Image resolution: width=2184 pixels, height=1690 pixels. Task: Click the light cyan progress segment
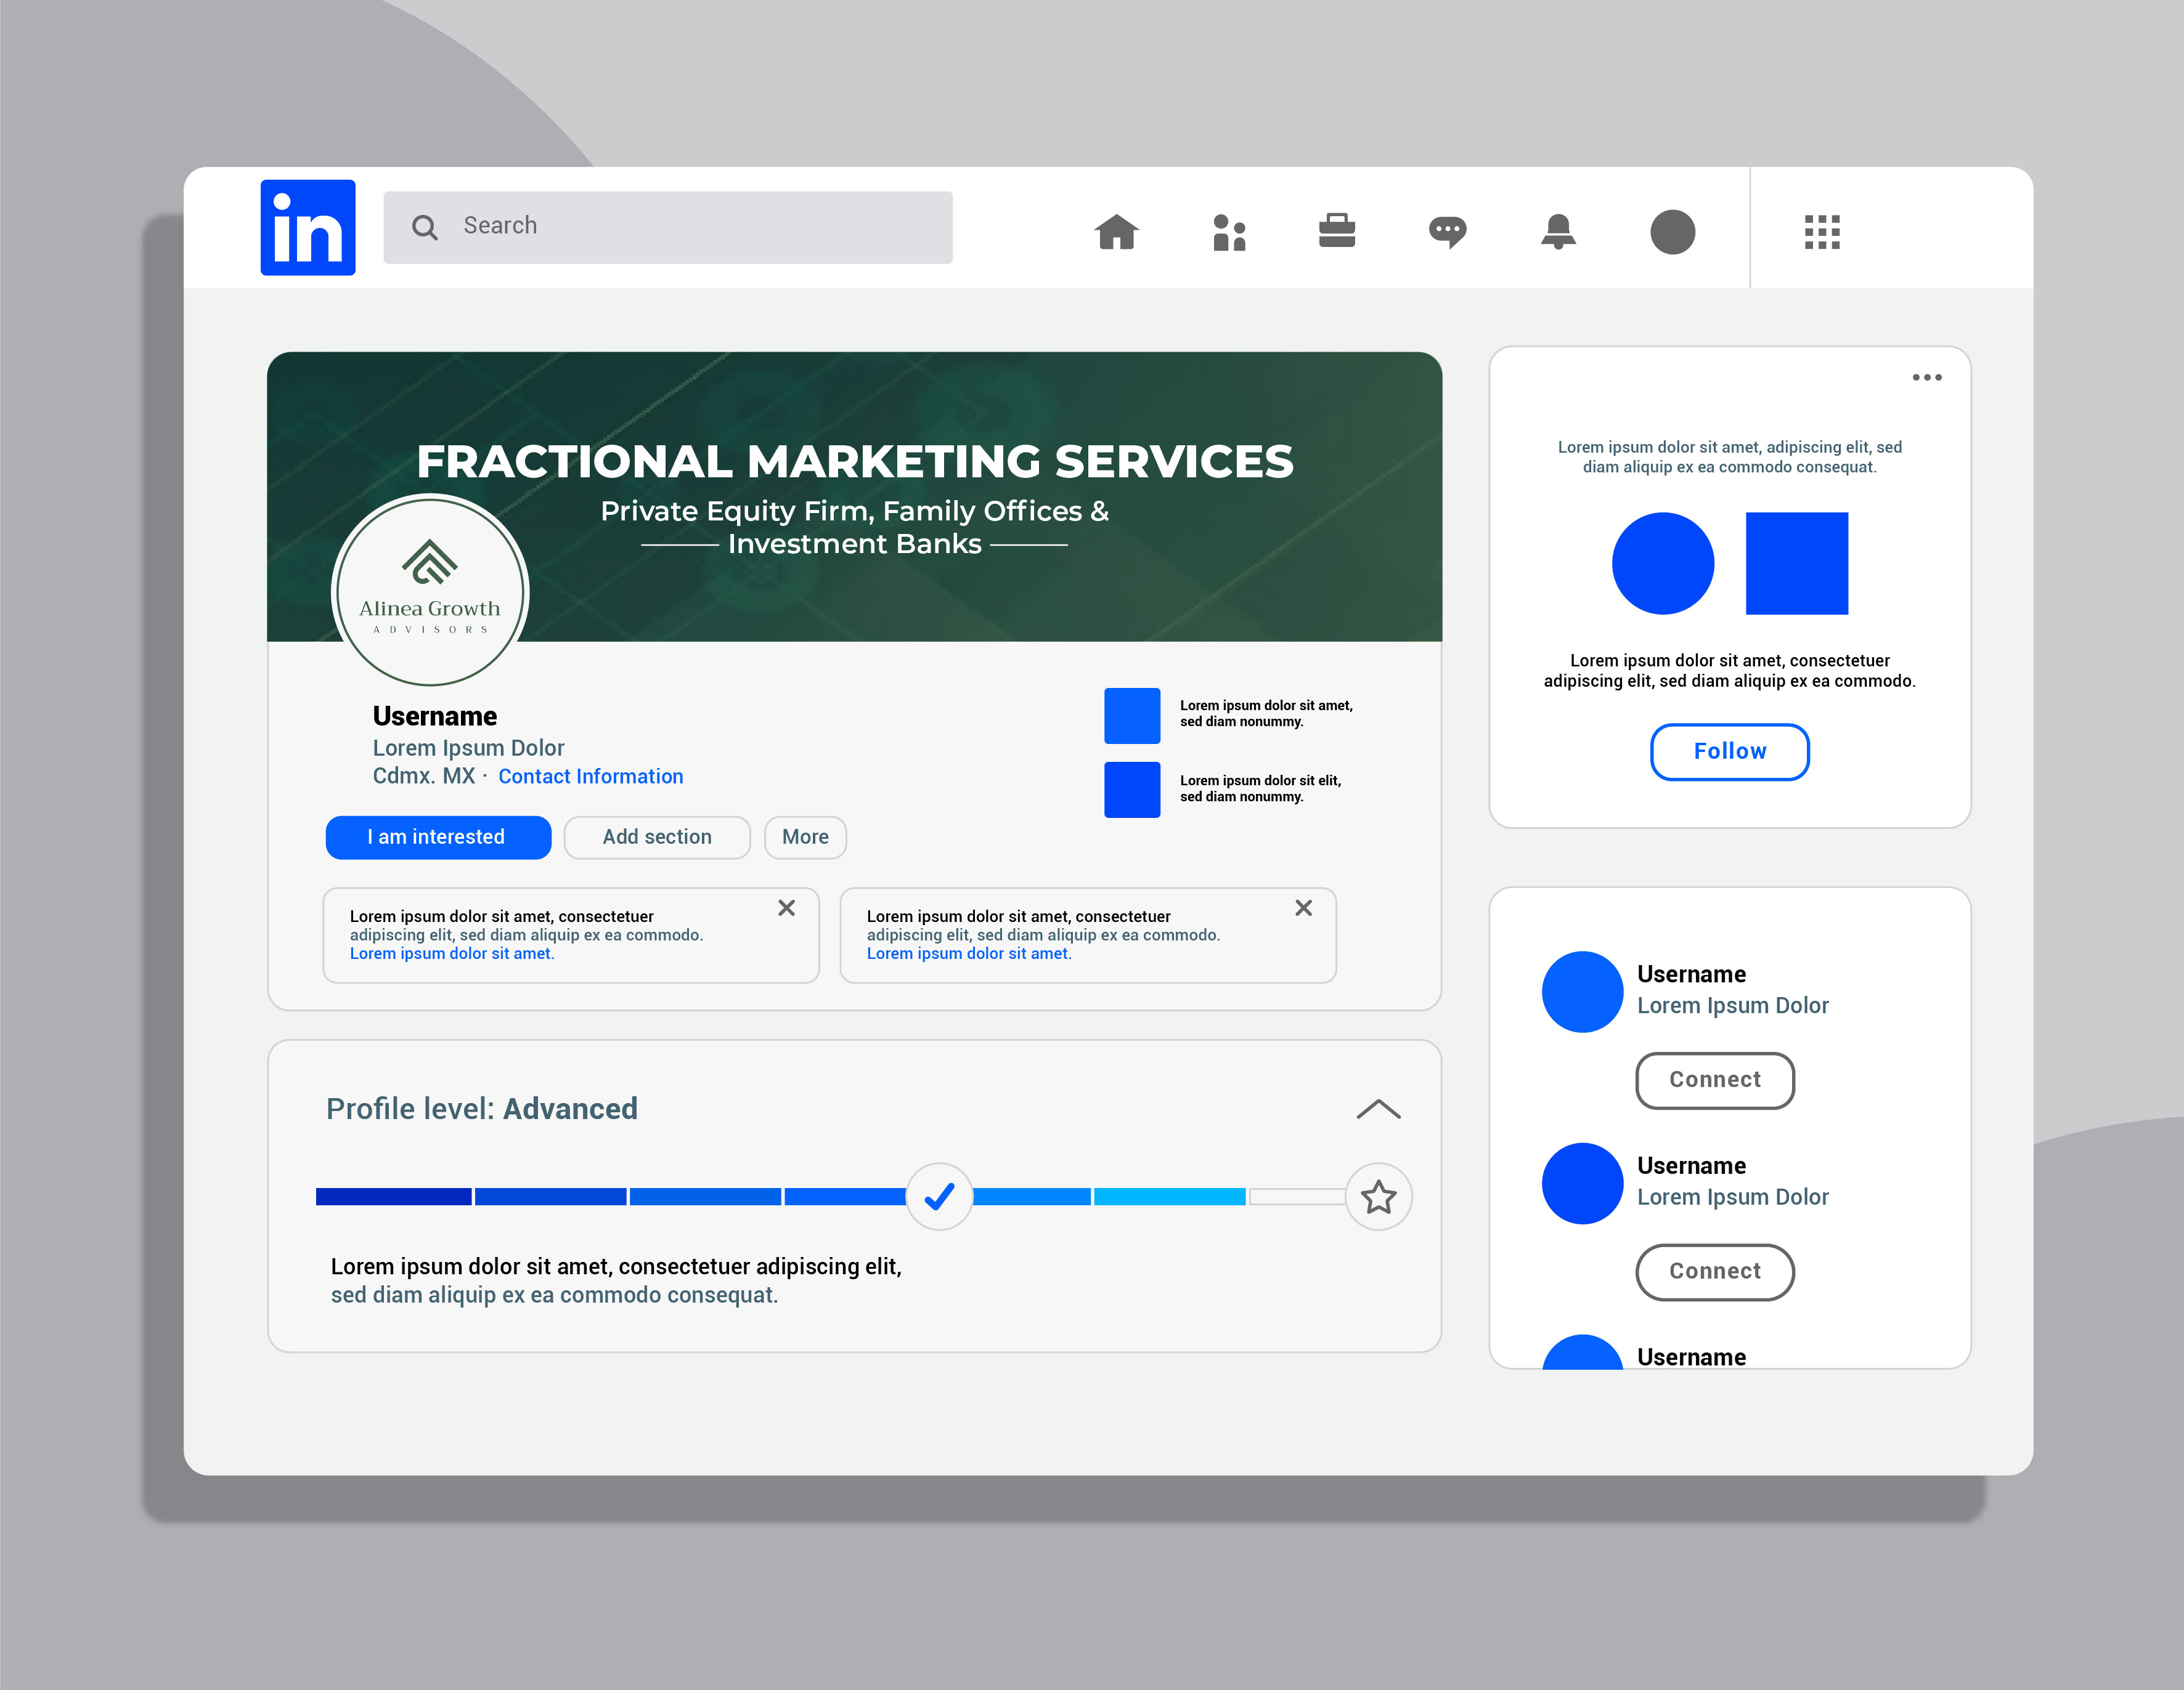pos(1170,1196)
